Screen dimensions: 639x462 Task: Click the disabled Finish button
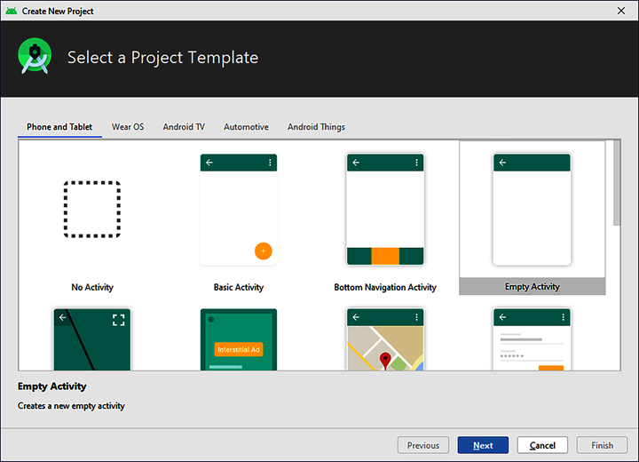tap(602, 445)
